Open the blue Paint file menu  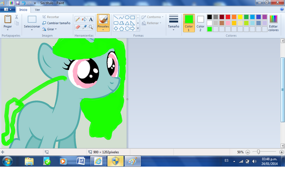pos(8,9)
